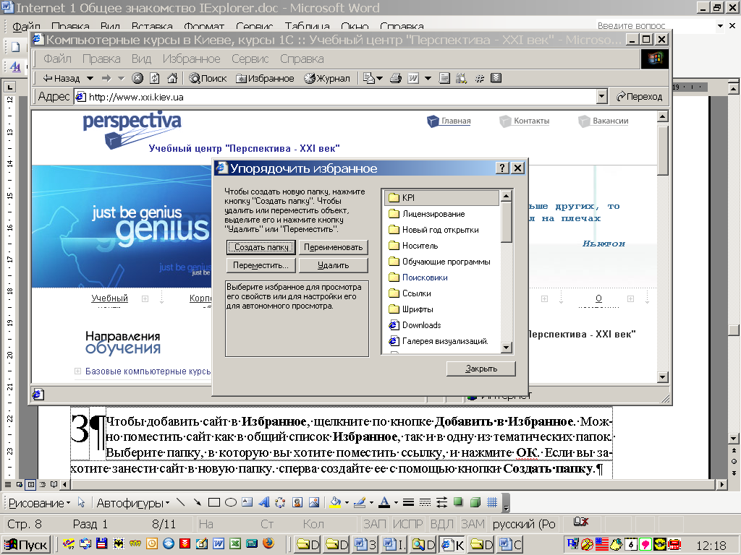Apply Line Color brush in Drawing toolbar
Viewport: 741px width, 555px height.
click(360, 503)
